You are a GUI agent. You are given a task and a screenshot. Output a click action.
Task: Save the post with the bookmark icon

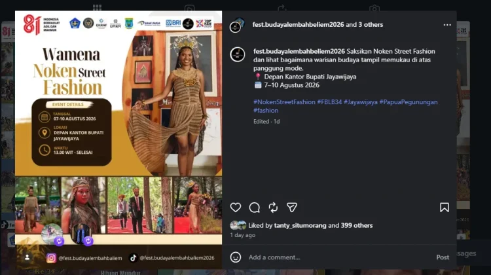click(x=444, y=208)
